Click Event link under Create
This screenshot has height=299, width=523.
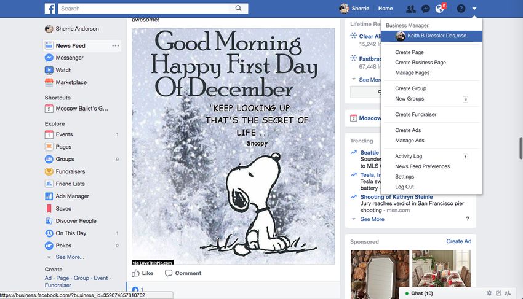(100, 278)
